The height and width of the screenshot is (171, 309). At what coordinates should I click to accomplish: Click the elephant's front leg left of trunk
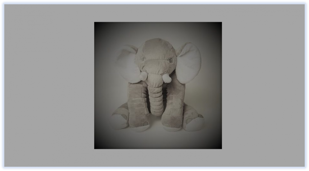pyautogui.click(x=138, y=104)
